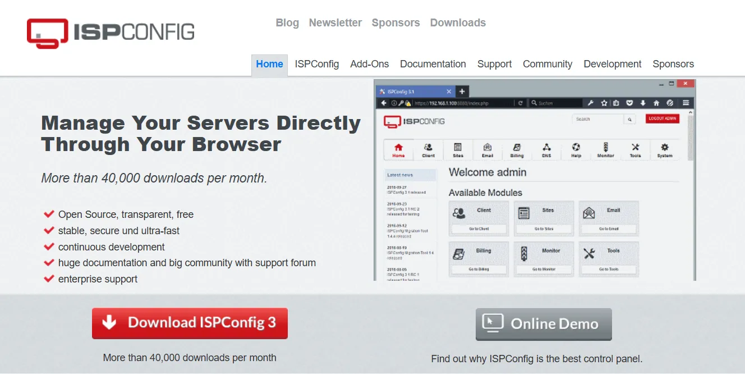Click the Go to Billing button
Screen dimensions: 745x374
(479, 270)
